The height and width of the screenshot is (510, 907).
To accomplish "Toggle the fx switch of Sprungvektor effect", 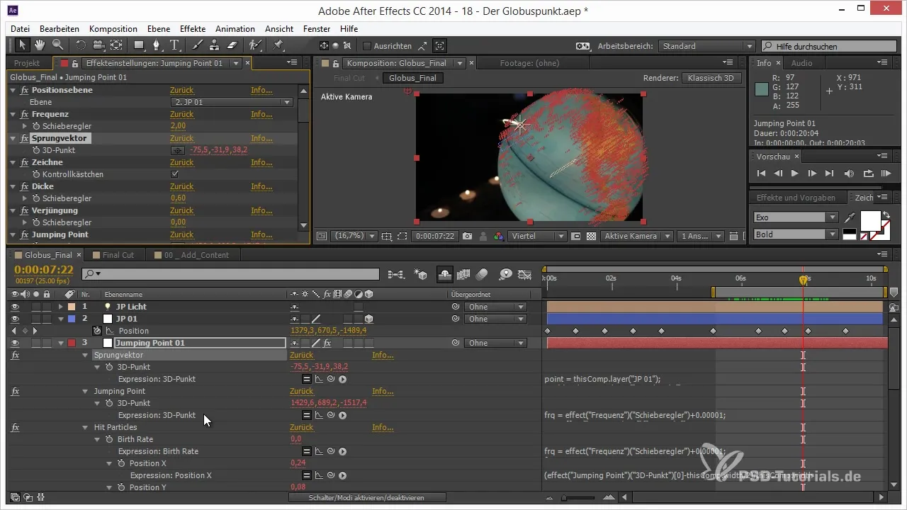I will click(x=15, y=355).
